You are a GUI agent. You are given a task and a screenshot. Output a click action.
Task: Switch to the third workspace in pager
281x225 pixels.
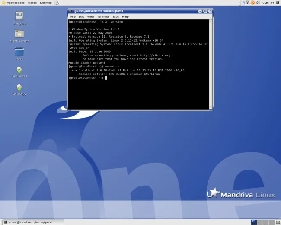point(266,222)
